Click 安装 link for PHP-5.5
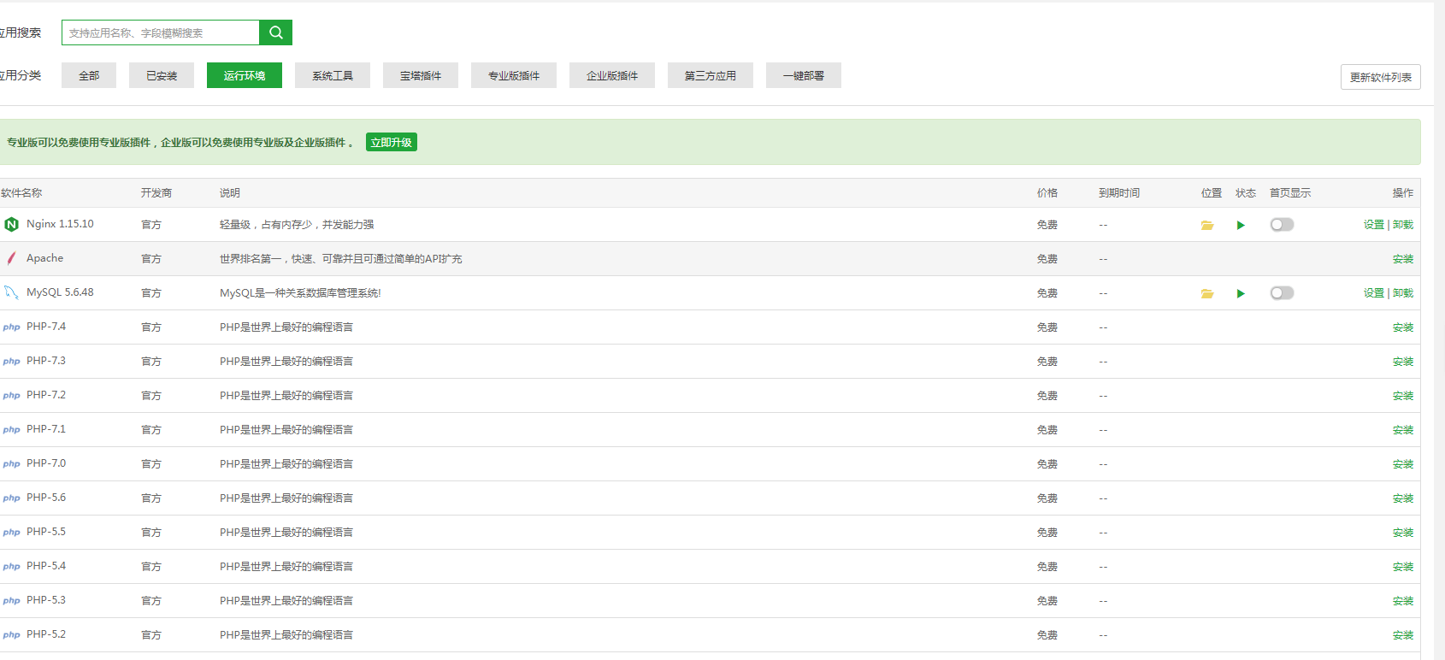 click(x=1403, y=532)
